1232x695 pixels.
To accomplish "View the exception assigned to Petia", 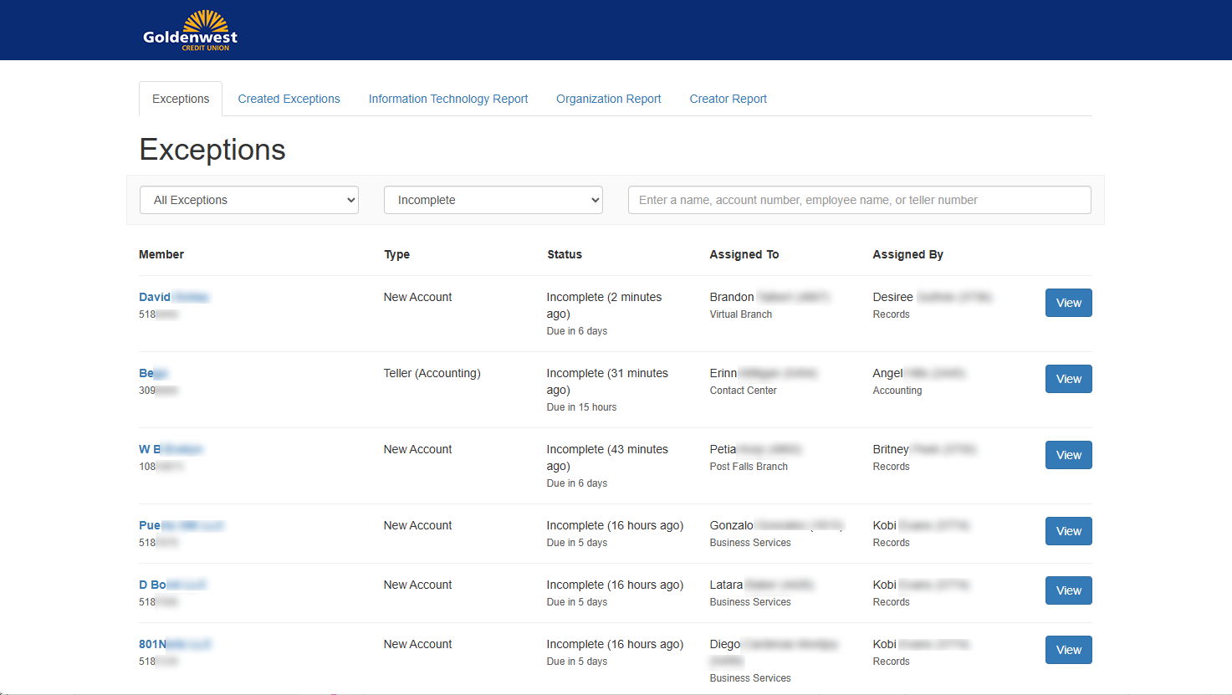I will click(x=1068, y=455).
